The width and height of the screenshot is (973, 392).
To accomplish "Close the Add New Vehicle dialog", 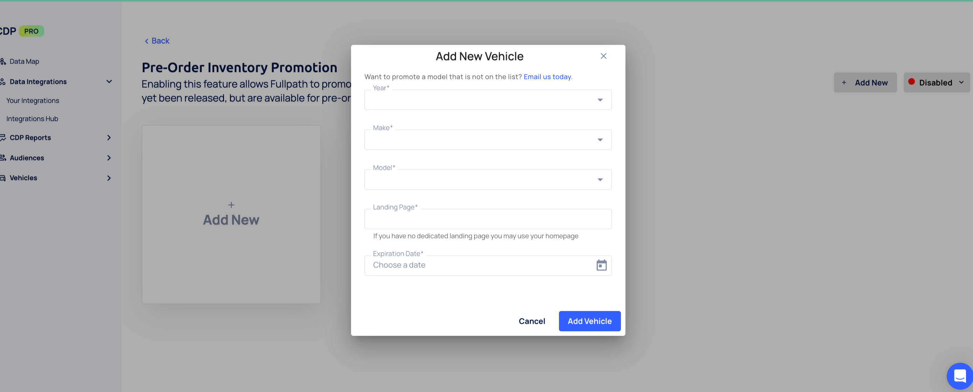I will (x=603, y=56).
